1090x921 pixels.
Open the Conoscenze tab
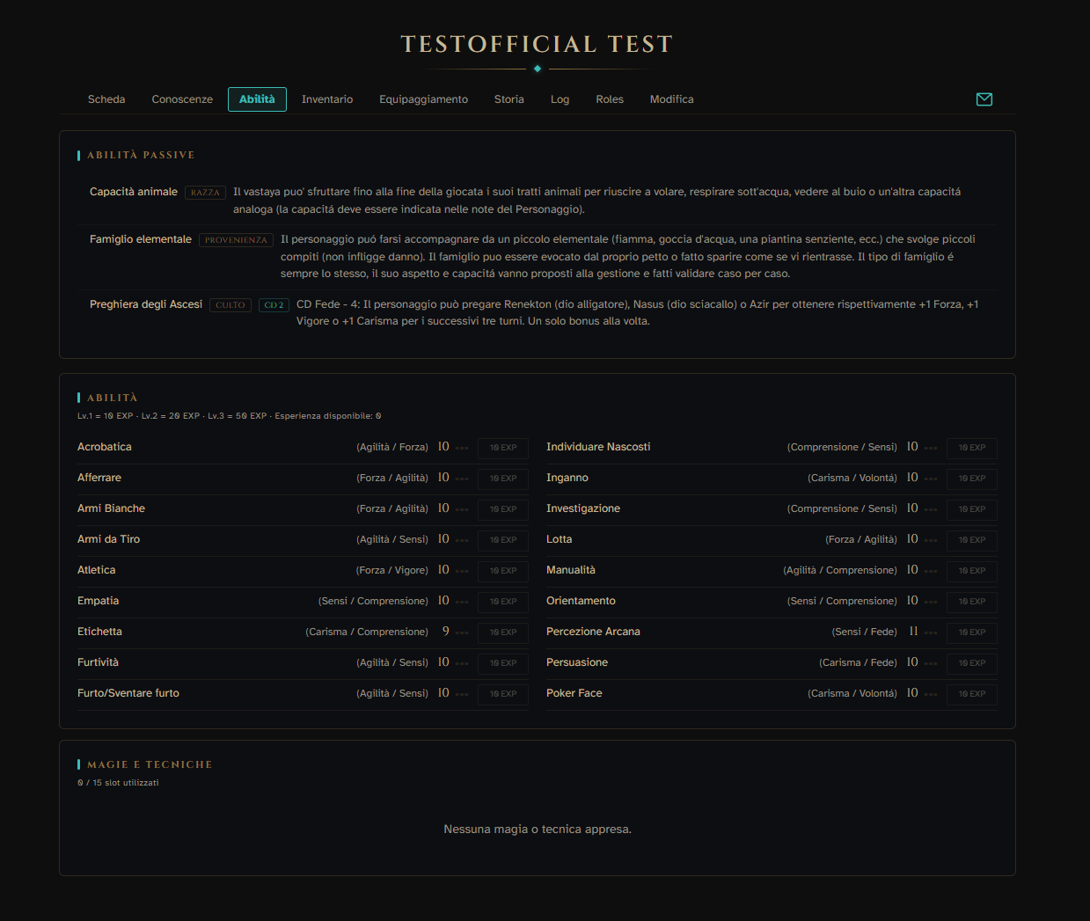(182, 99)
